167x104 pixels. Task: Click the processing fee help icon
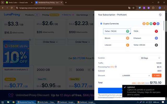[x=116, y=67]
